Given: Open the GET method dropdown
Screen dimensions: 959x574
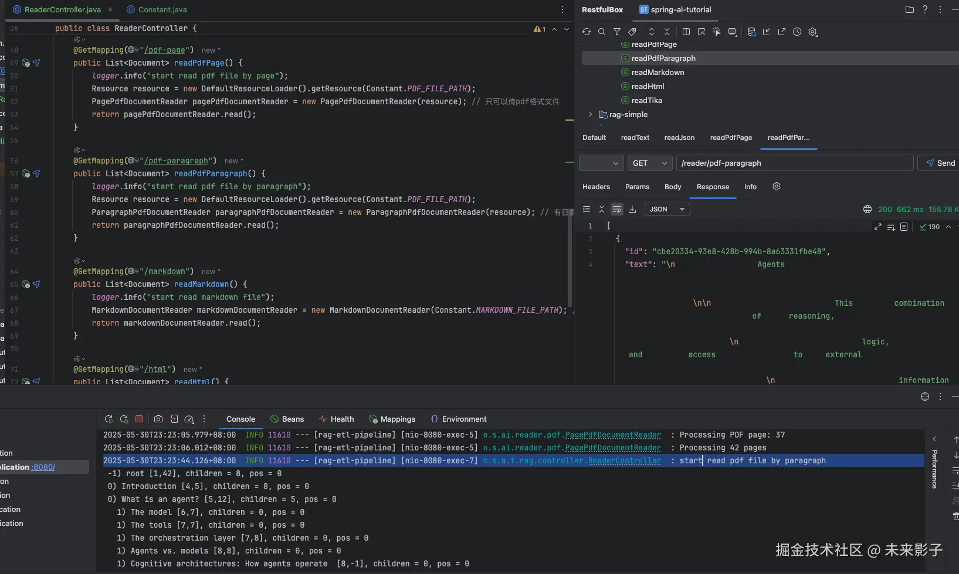Looking at the screenshot, I should [x=649, y=163].
